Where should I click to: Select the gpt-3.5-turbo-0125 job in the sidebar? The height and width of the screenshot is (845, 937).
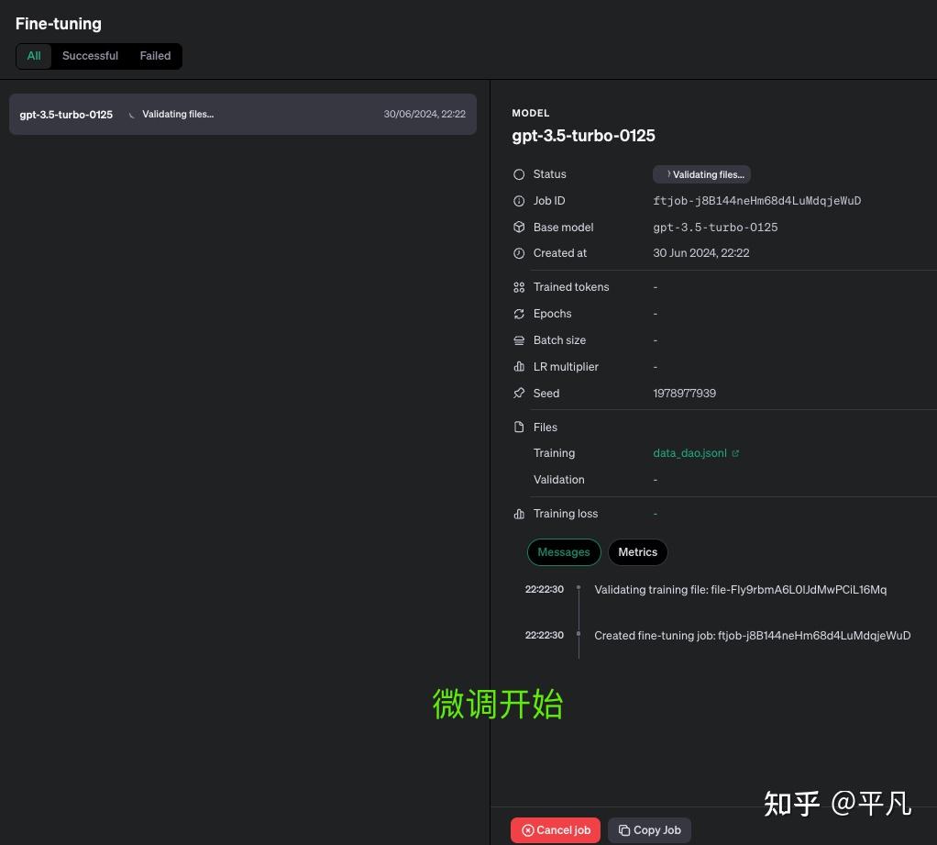(x=243, y=114)
